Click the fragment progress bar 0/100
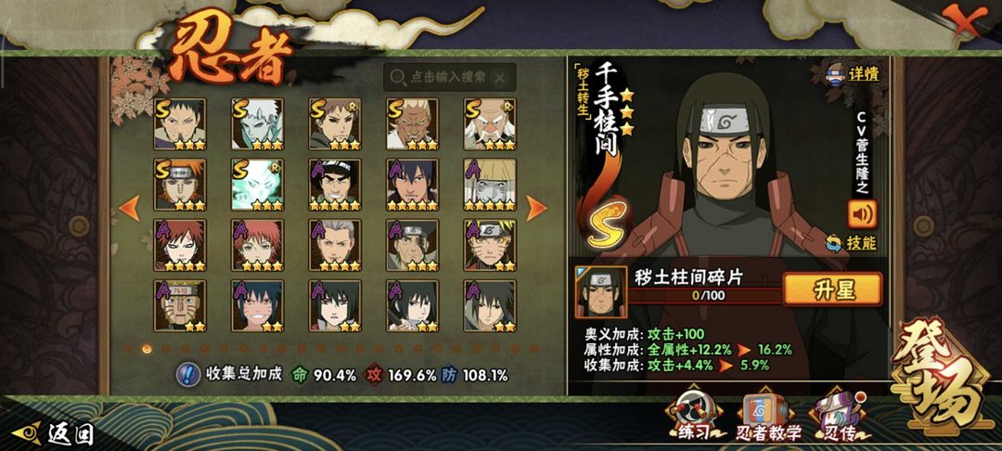Image resolution: width=1002 pixels, height=451 pixels. point(705,296)
